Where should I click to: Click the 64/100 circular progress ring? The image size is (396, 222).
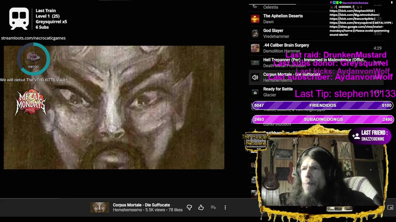(33, 59)
